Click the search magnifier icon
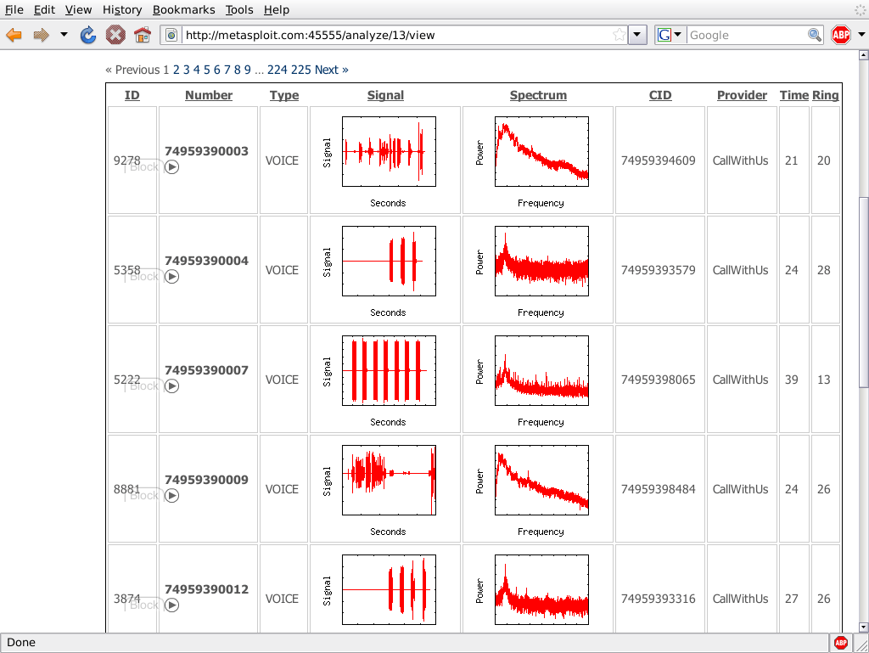Screen dimensions: 869x653 tap(815, 35)
